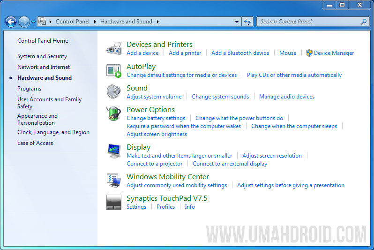Click the Control Panel icon in address bar
Viewport: 374px width, 250px height.
click(42, 22)
